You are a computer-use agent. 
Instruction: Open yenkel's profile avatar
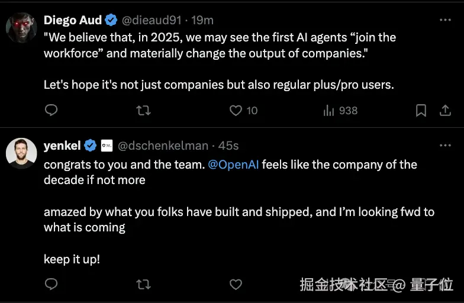pyautogui.click(x=21, y=153)
